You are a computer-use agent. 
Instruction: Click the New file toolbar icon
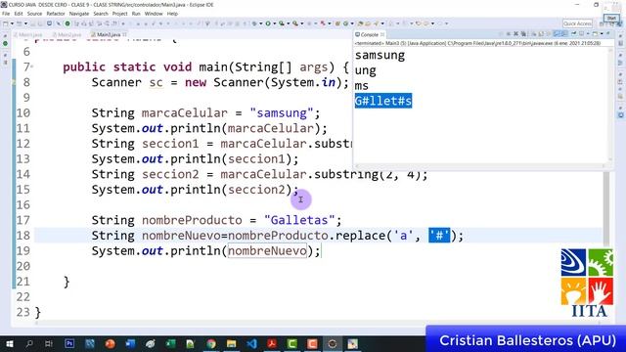tap(6, 23)
